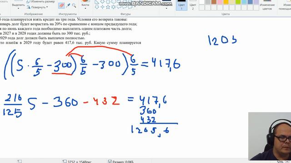Click the Инструменты group label
Screen dimensions: 291x163
[68, 14]
